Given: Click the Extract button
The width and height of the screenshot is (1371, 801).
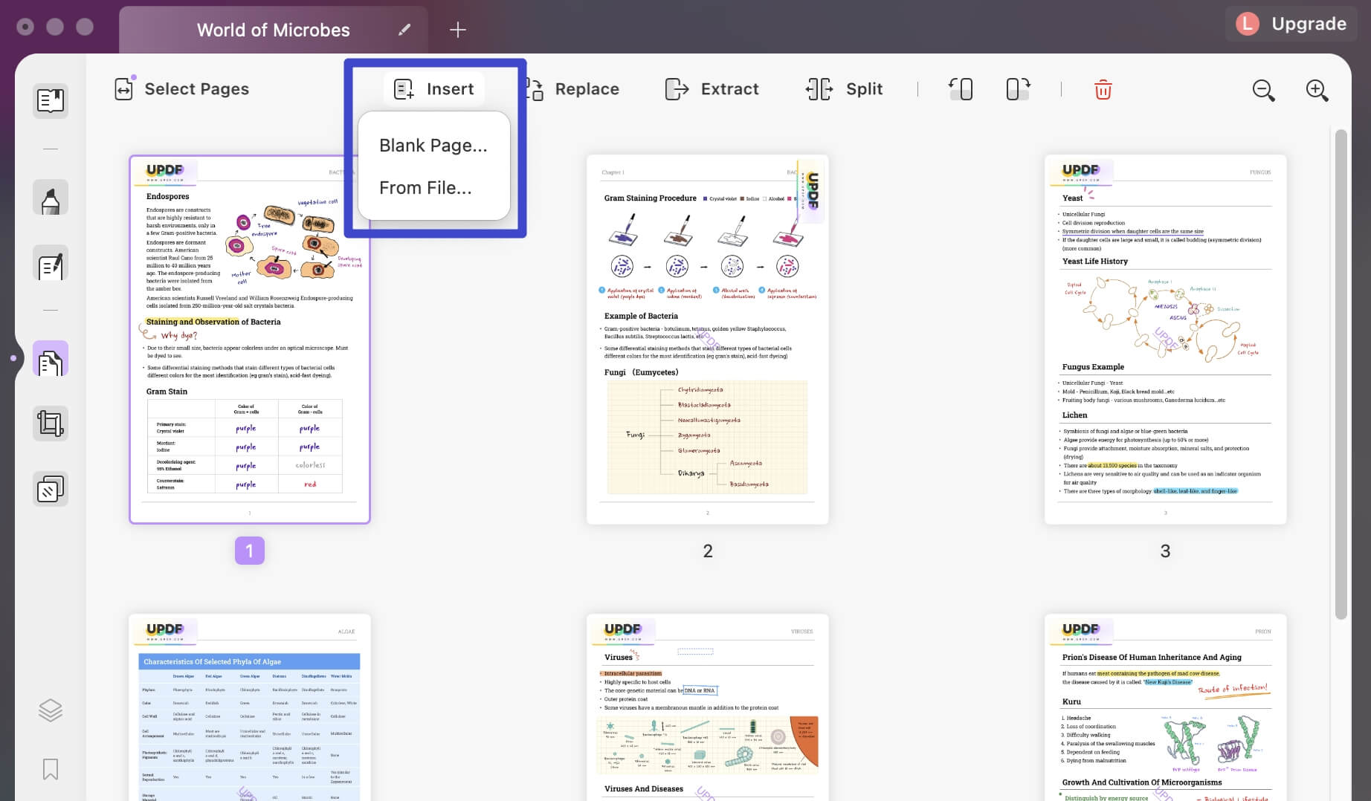Looking at the screenshot, I should pos(712,89).
